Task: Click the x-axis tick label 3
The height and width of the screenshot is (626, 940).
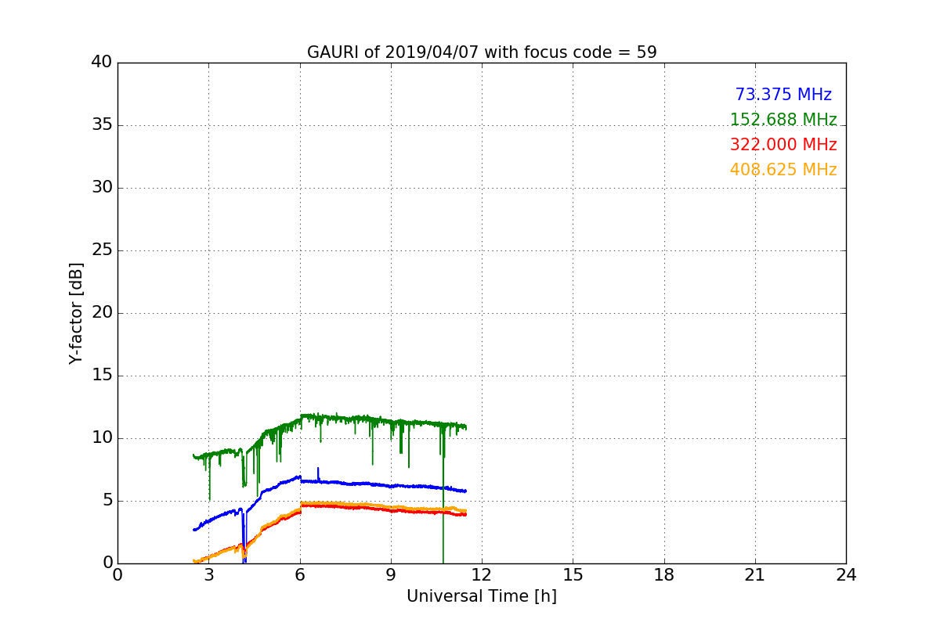Action: [208, 575]
